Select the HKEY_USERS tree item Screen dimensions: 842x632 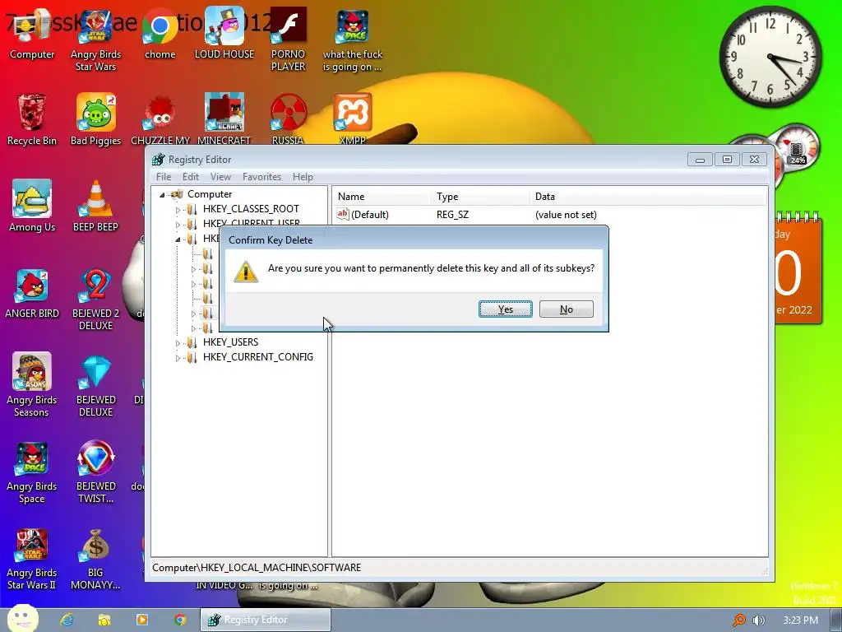pos(230,342)
